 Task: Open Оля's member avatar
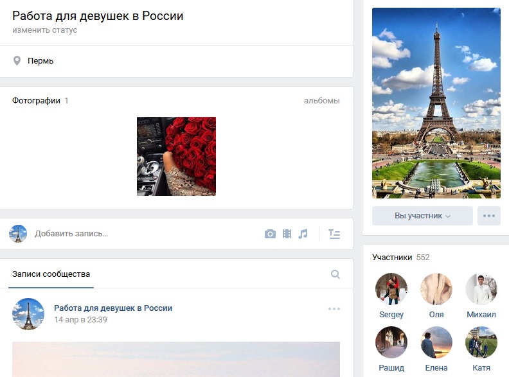pos(436,289)
